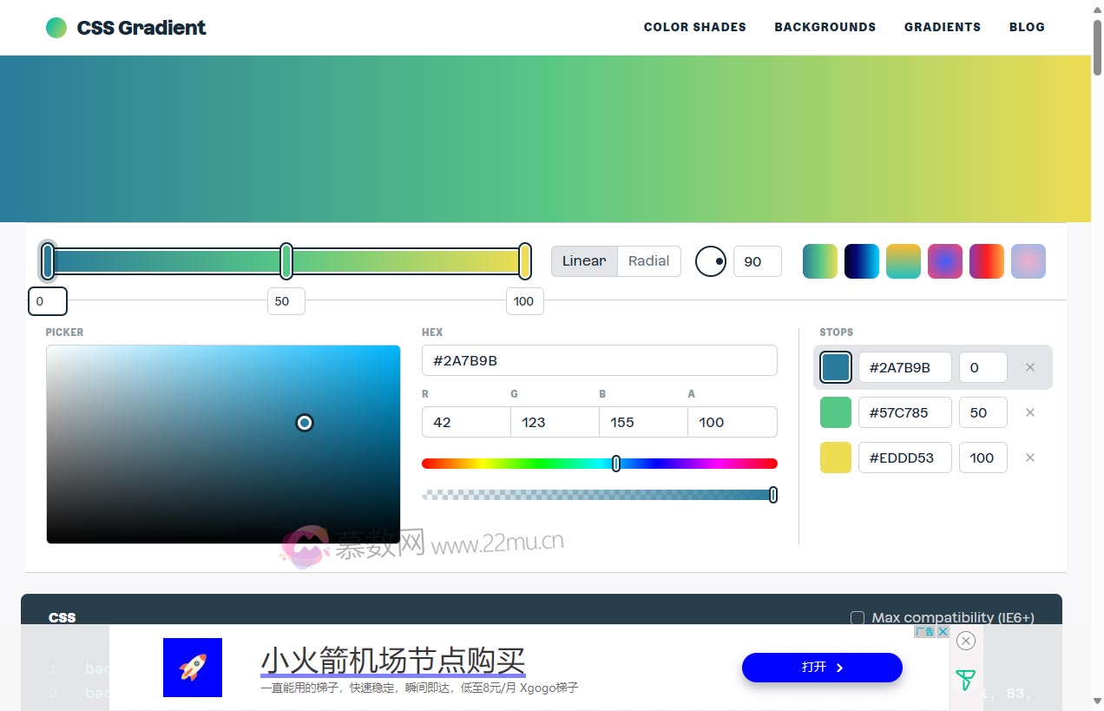Screen dimensions: 1104x711
Task: Select the teal-green preset gradient swatch
Action: [x=819, y=260]
